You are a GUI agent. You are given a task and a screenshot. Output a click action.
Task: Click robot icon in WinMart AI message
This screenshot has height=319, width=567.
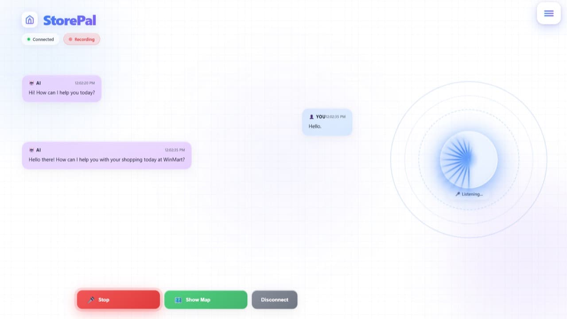pos(31,150)
